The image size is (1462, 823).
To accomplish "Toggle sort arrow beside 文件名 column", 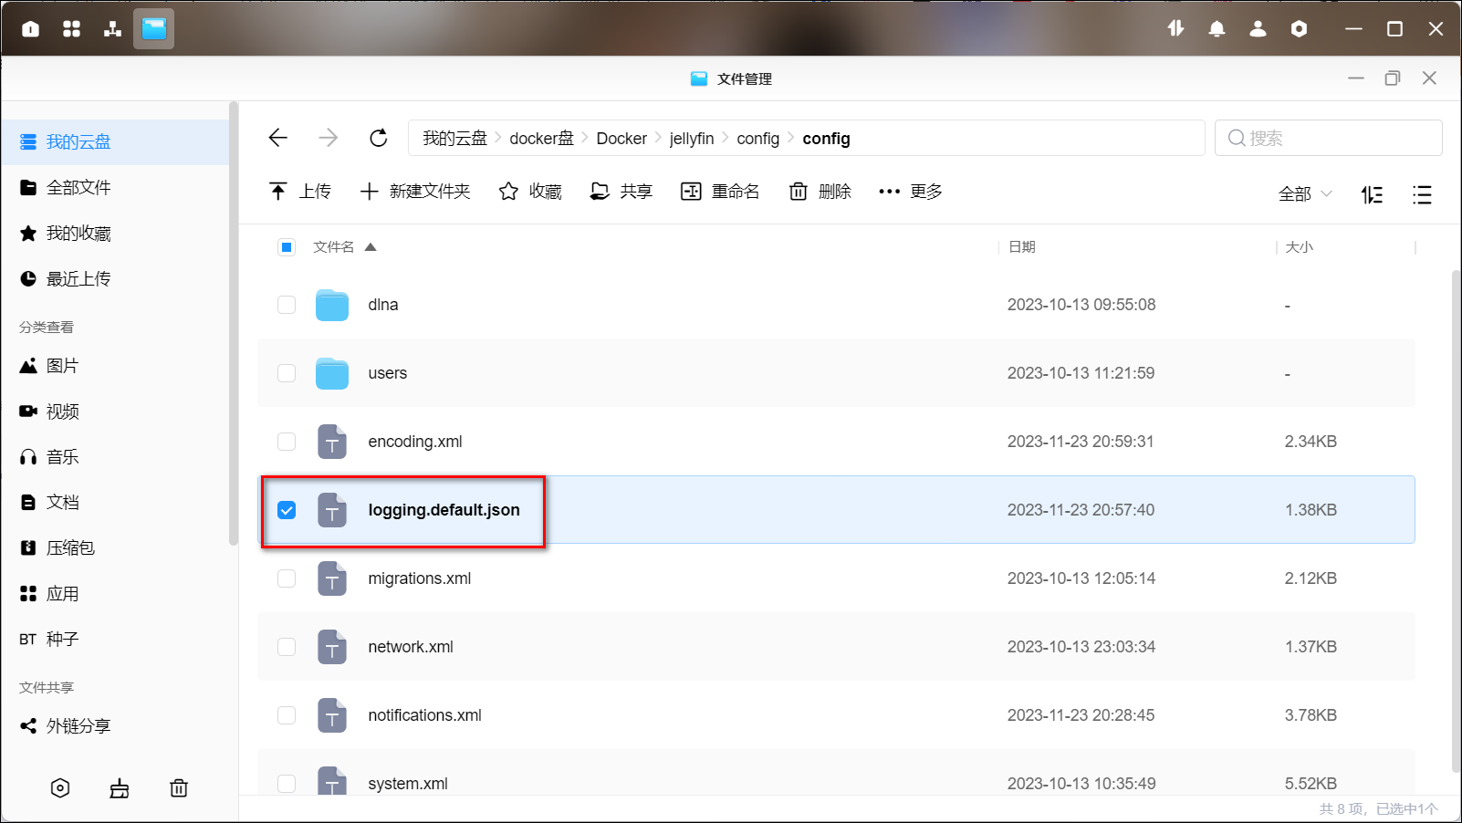I will coord(371,247).
